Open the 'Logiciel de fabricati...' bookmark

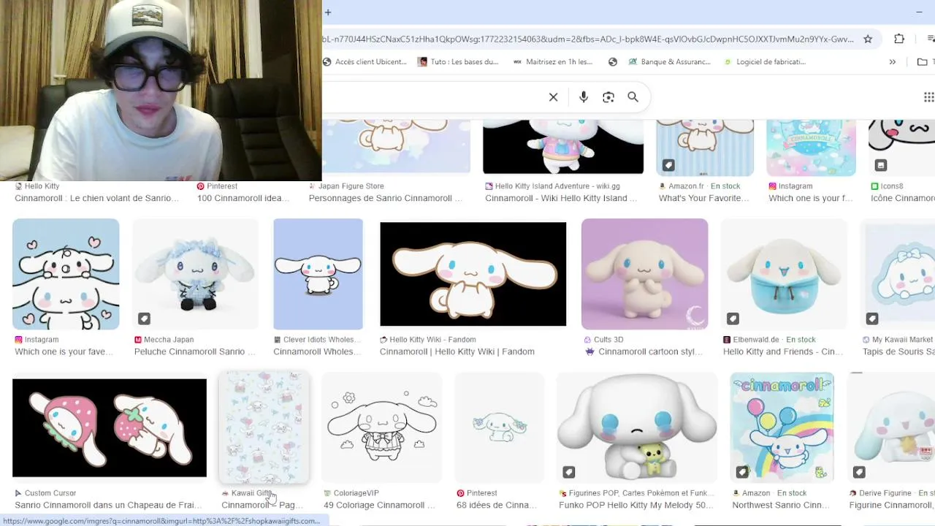765,62
